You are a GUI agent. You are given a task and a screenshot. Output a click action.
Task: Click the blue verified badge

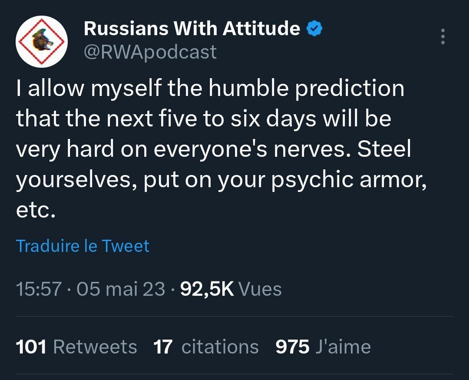314,29
